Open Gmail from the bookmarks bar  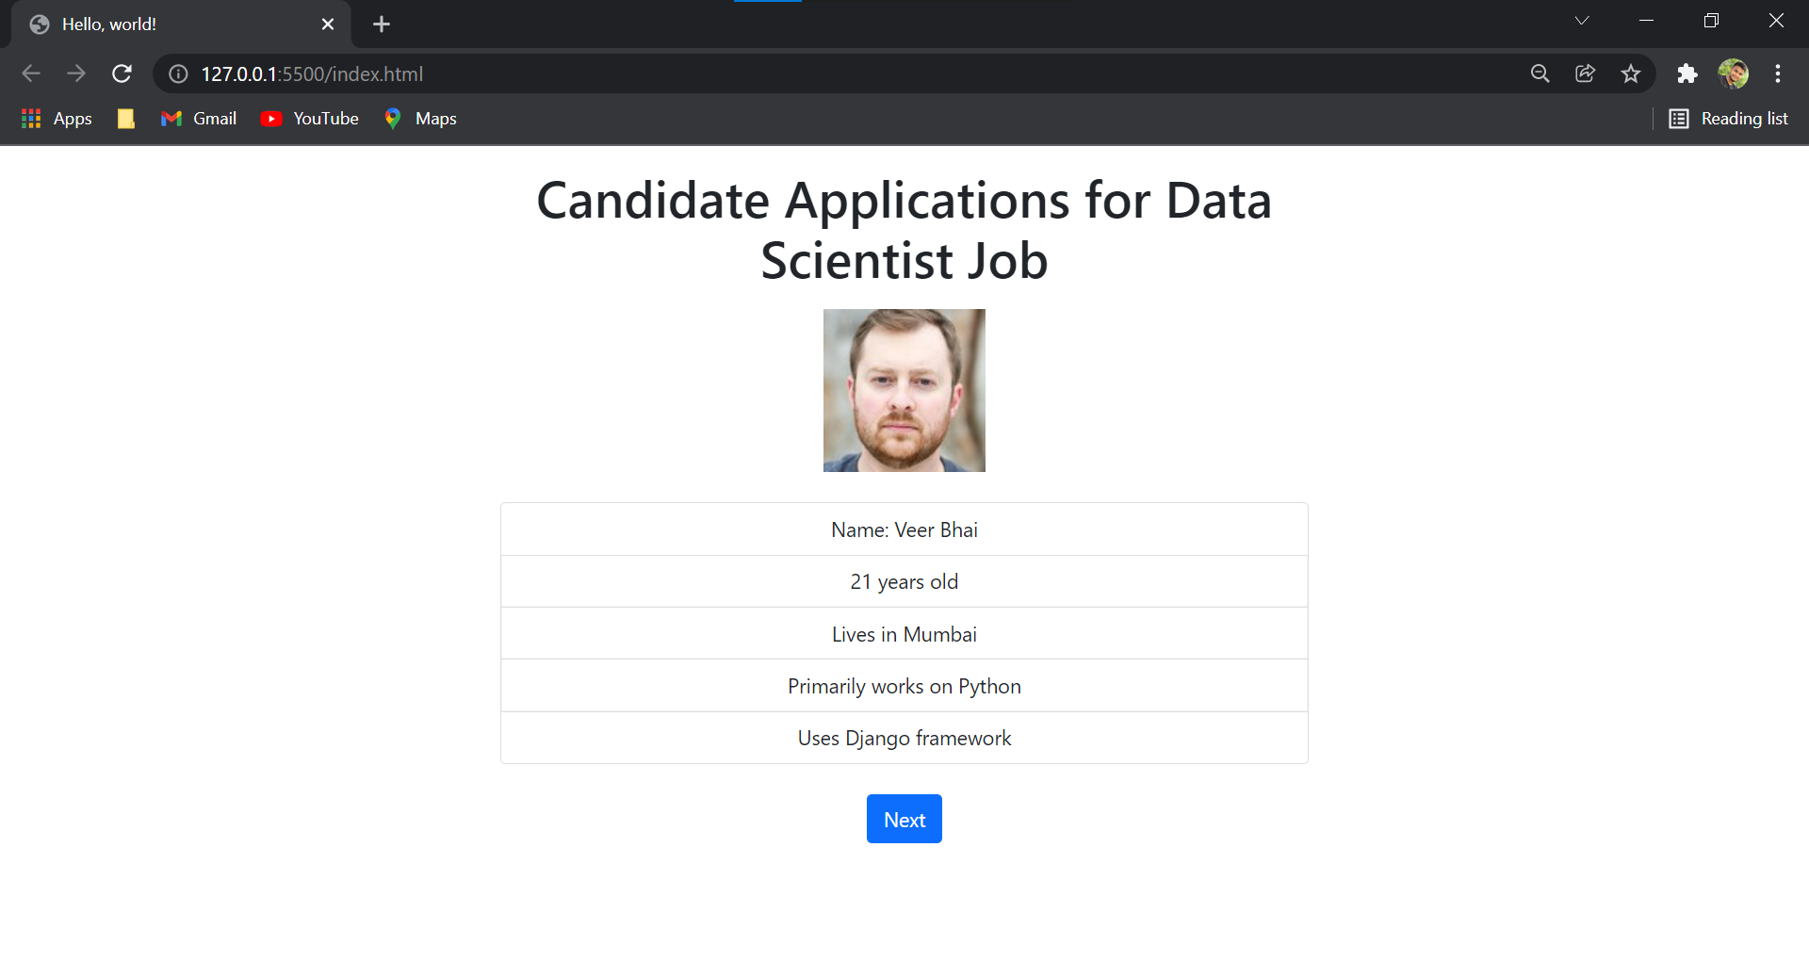click(x=198, y=118)
